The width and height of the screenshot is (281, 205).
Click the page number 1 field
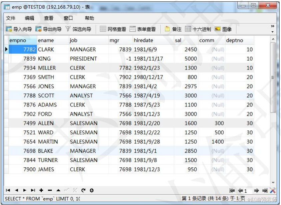point(248,191)
